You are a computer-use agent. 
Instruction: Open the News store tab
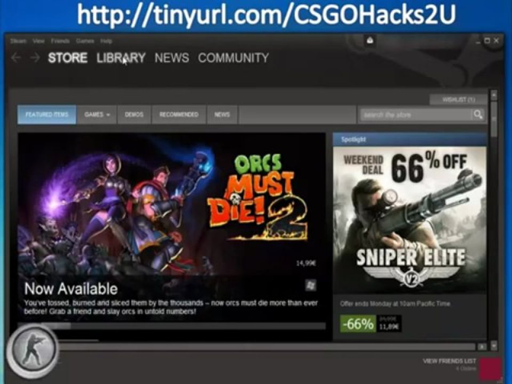[x=222, y=115]
